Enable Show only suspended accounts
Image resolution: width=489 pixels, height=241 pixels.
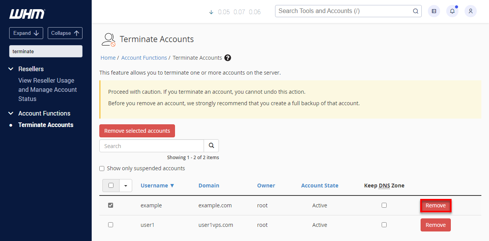[x=102, y=168]
